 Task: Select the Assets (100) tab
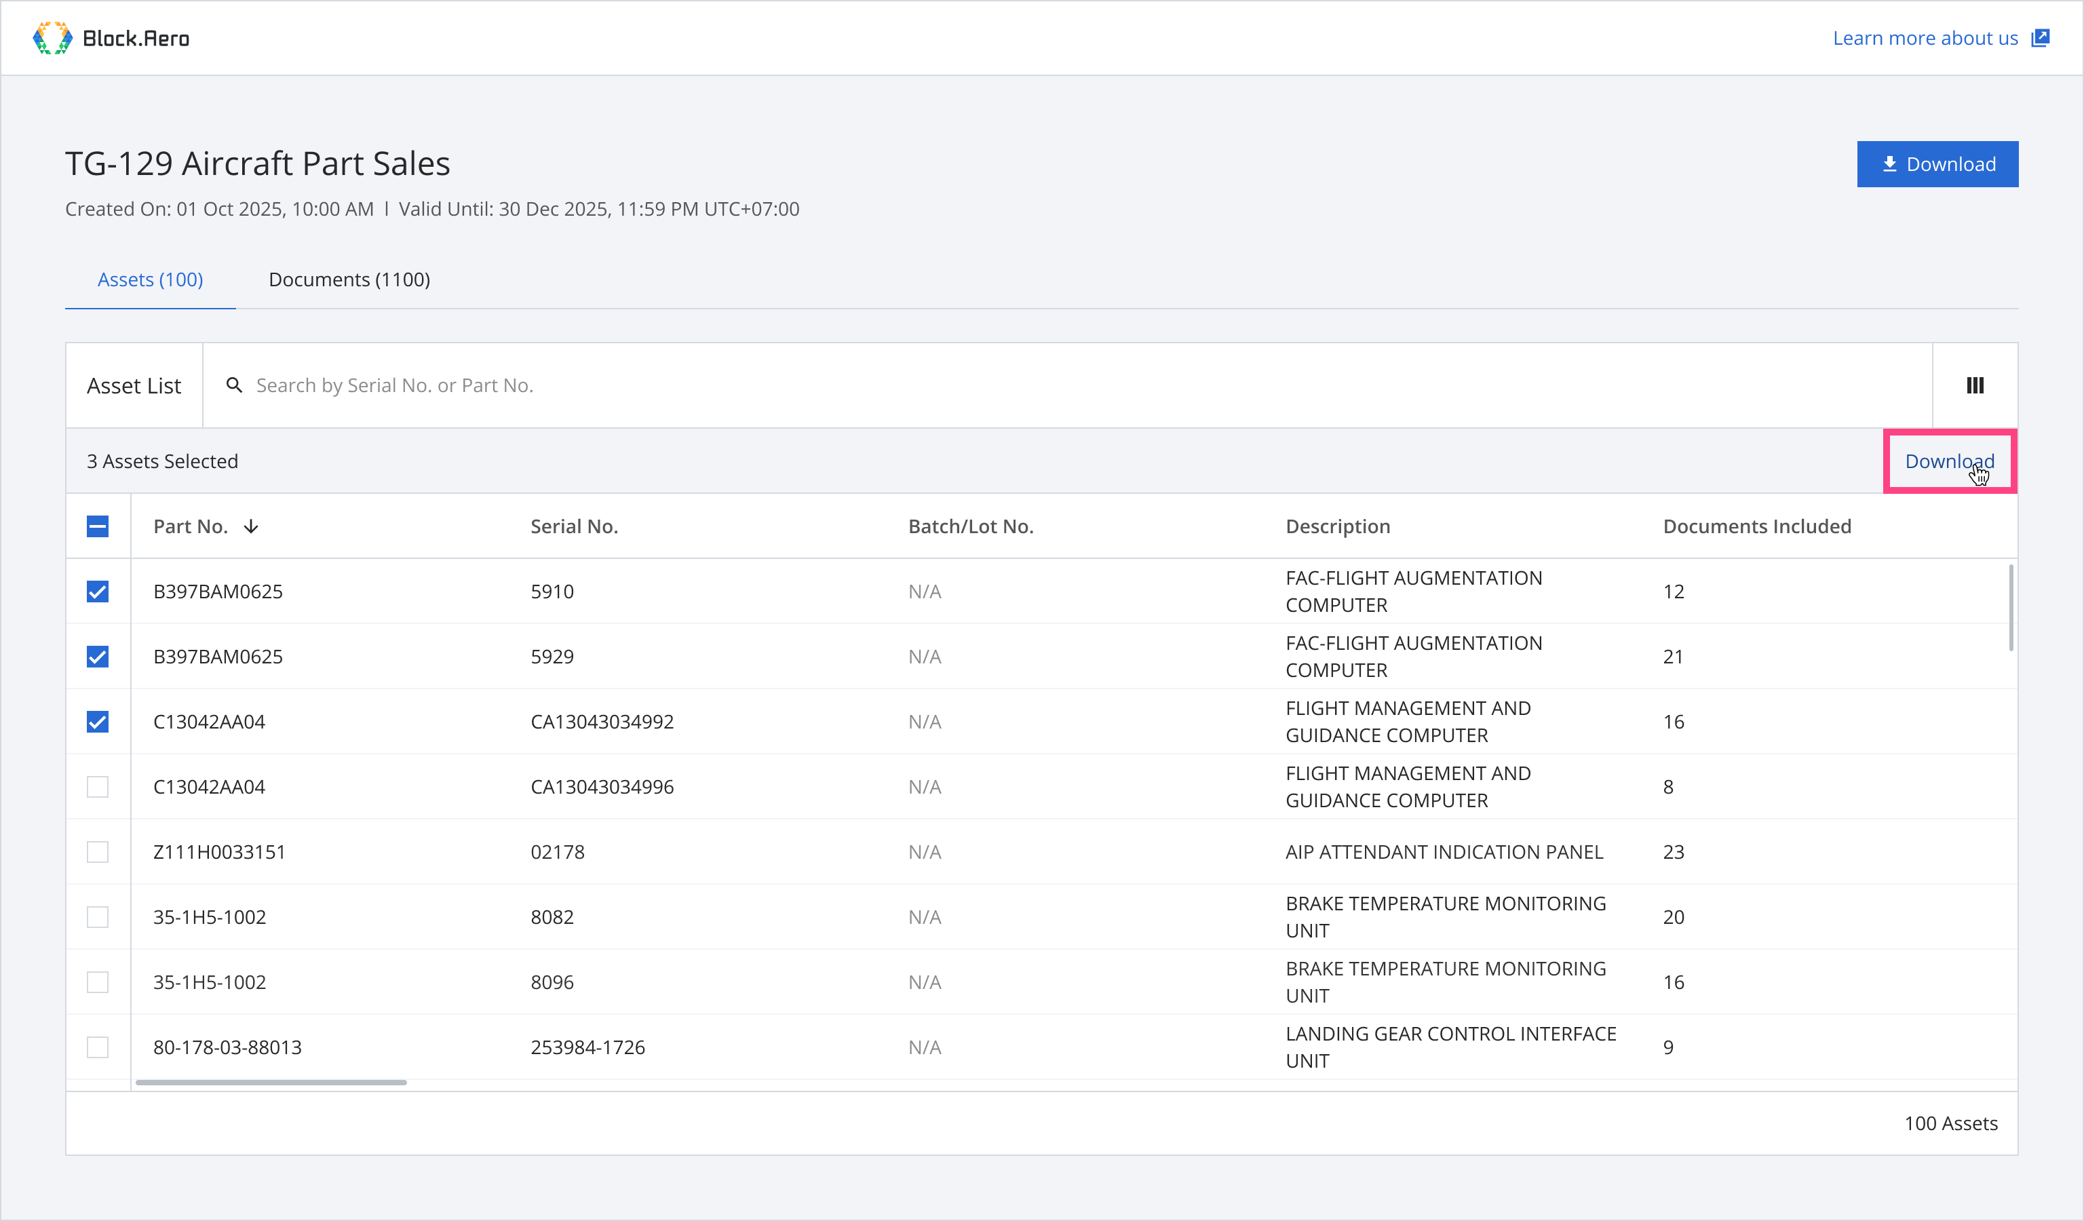(150, 279)
